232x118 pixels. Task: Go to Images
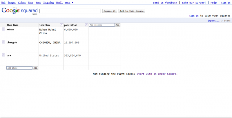click(x=12, y=3)
